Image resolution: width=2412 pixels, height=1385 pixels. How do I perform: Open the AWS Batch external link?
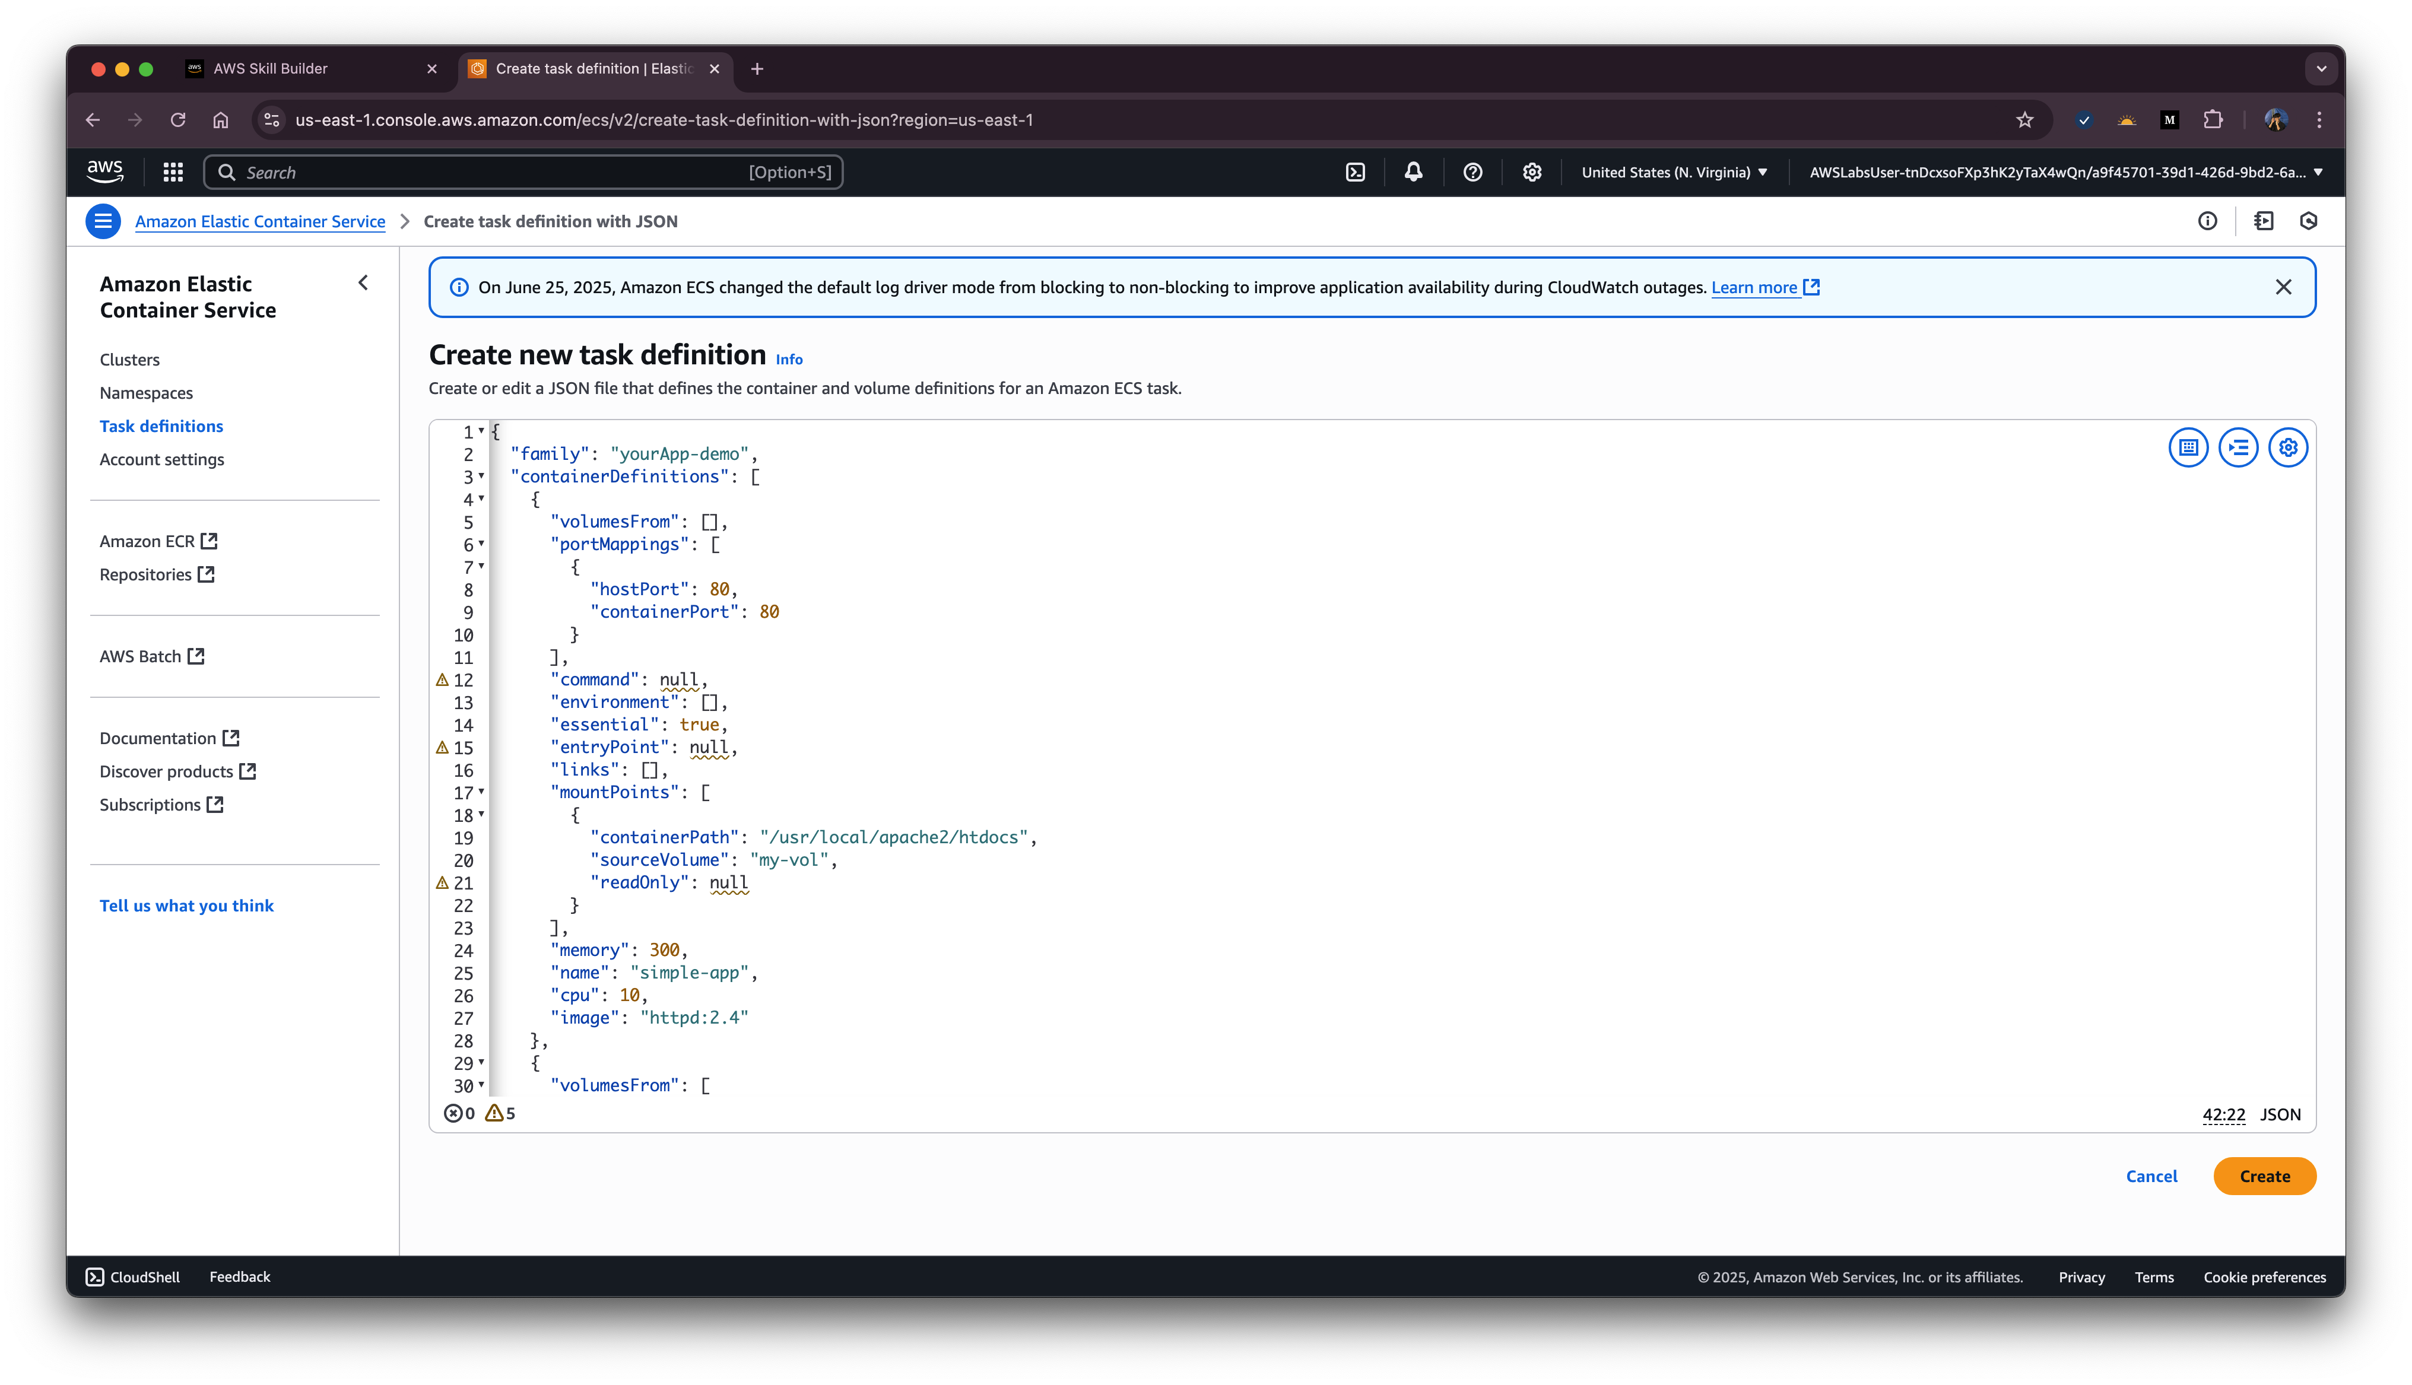152,656
